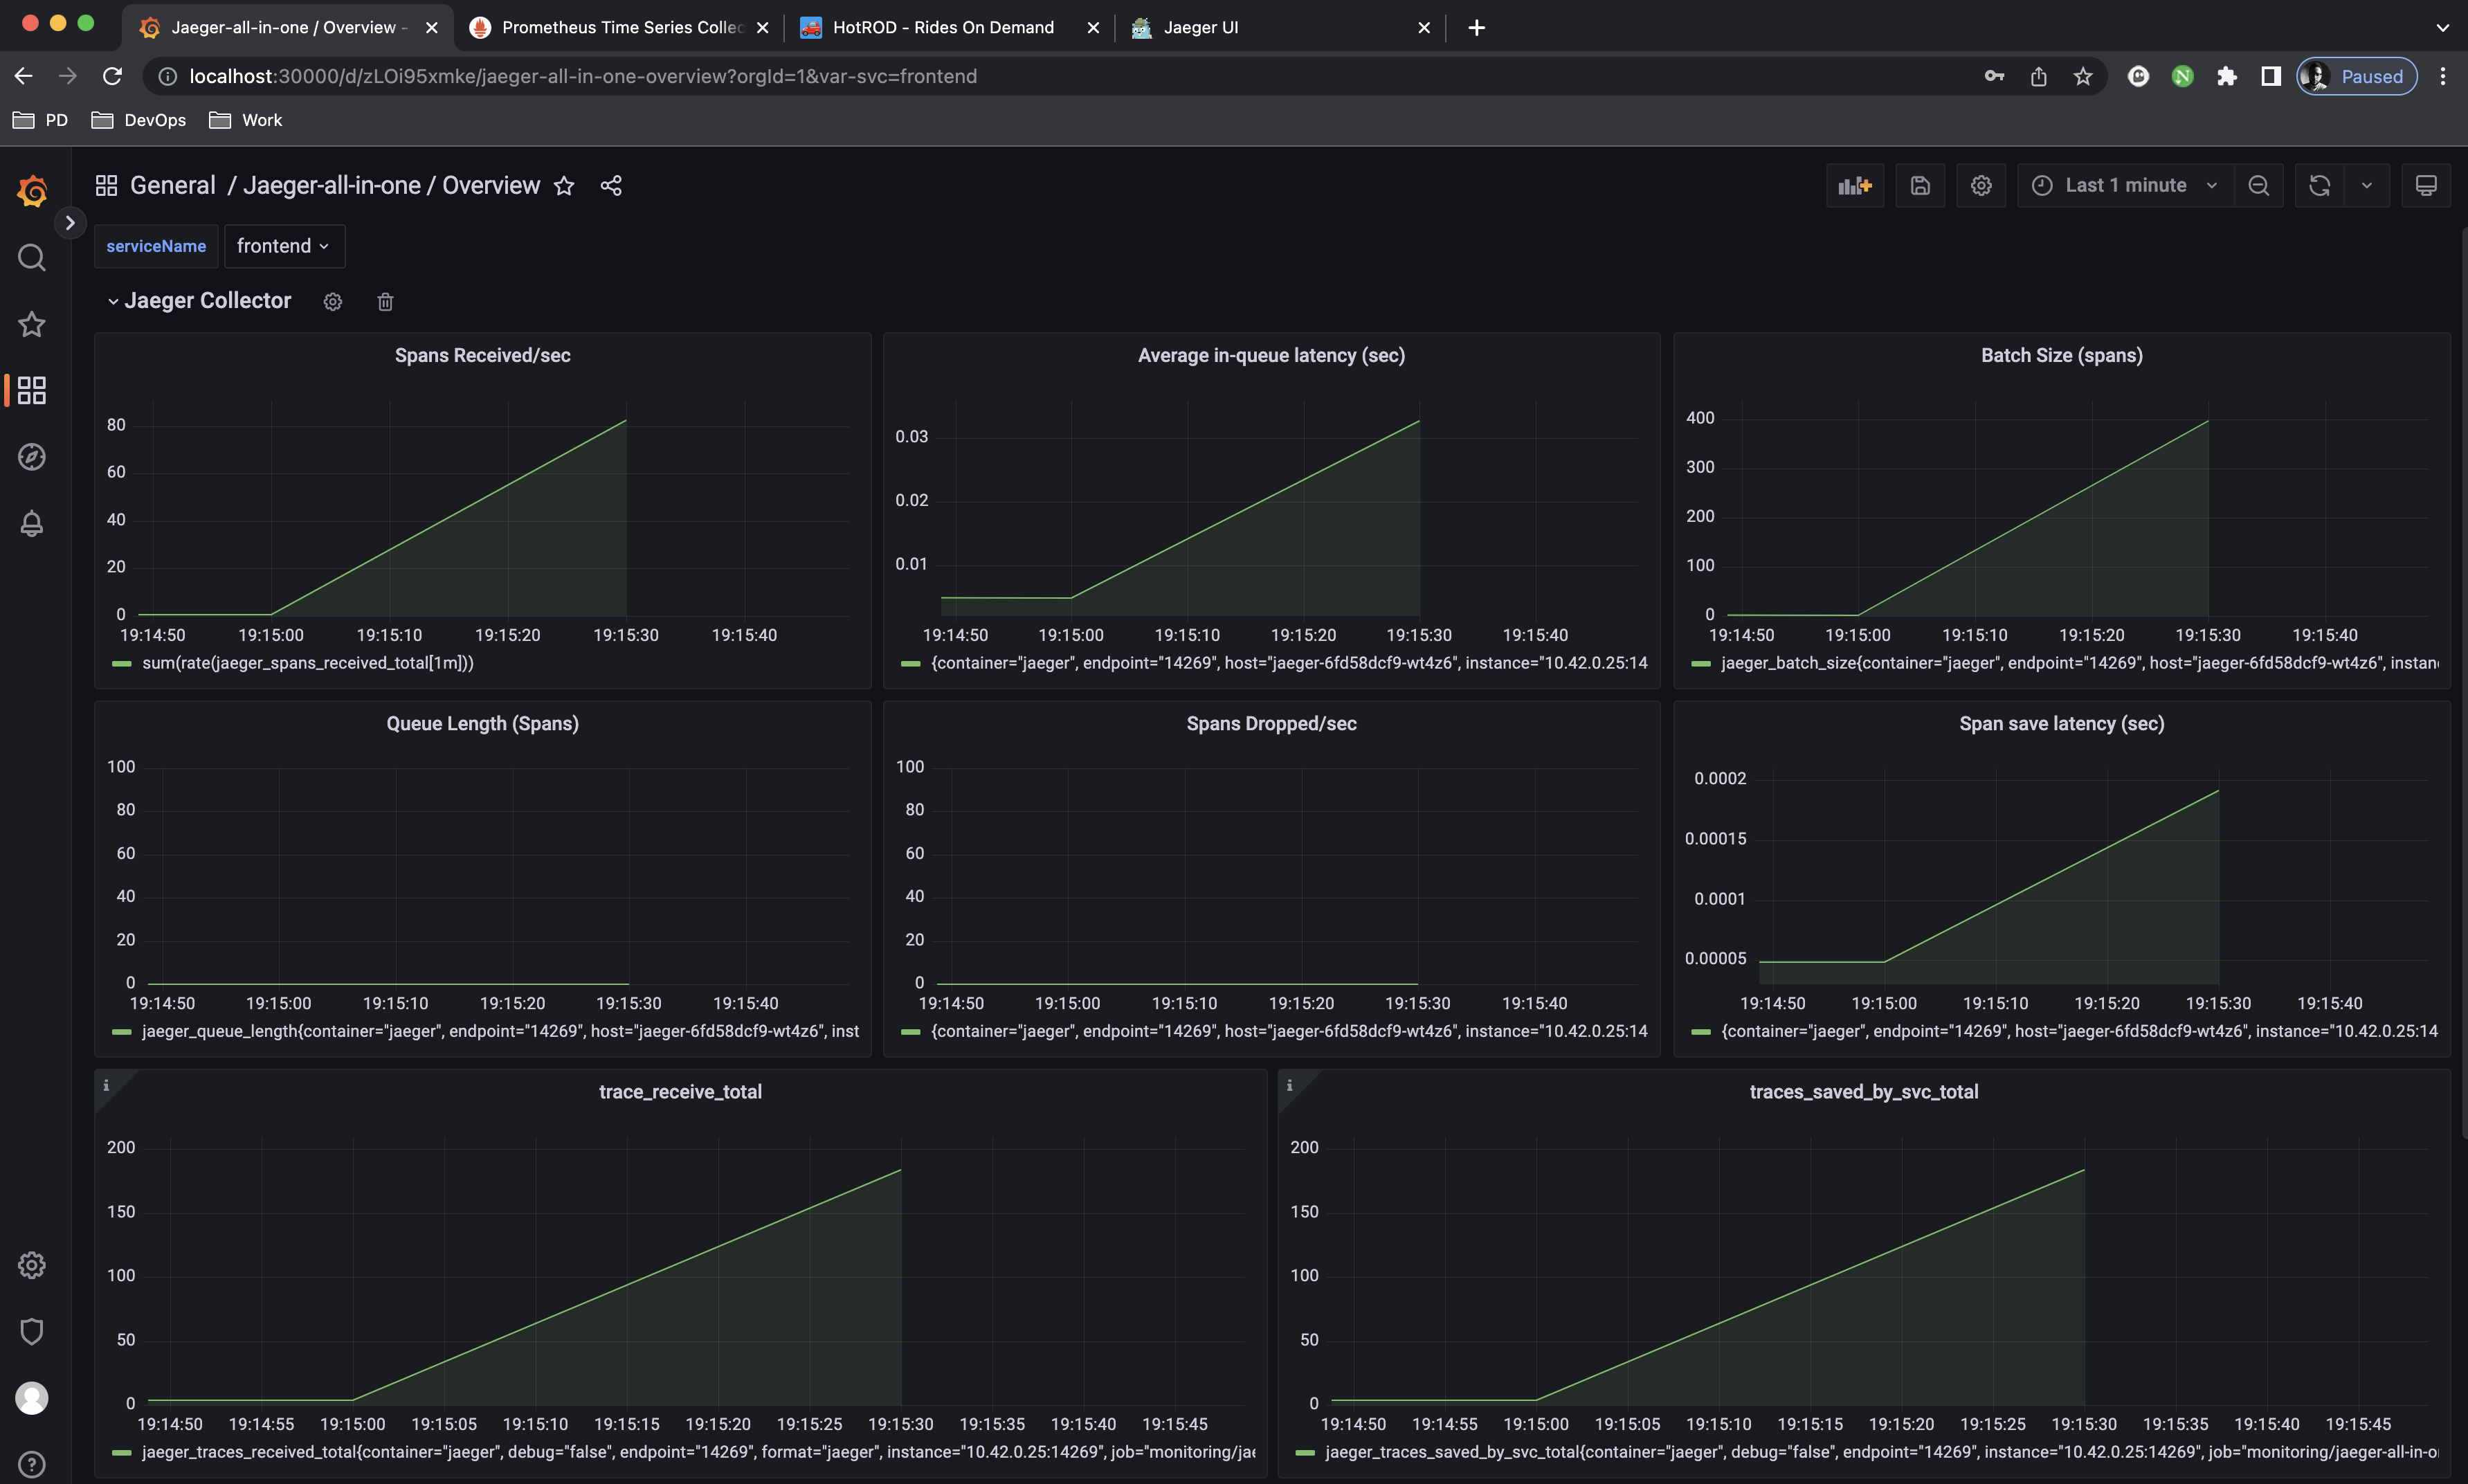Open dashboard settings gear icon
This screenshot has height=1484, width=2468.
(1980, 186)
